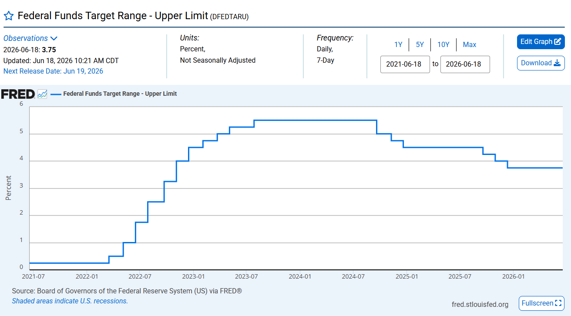Click the 'Percent' y-axis title

pyautogui.click(x=8, y=188)
